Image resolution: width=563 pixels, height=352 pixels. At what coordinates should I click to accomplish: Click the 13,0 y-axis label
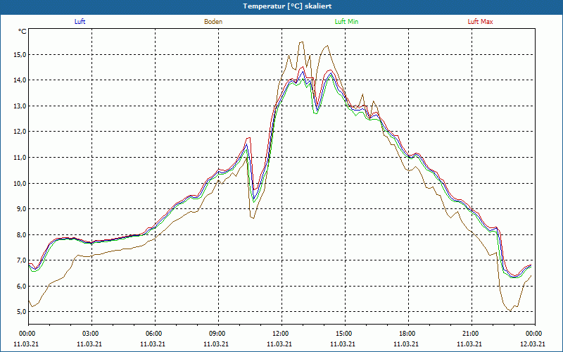tap(20, 106)
